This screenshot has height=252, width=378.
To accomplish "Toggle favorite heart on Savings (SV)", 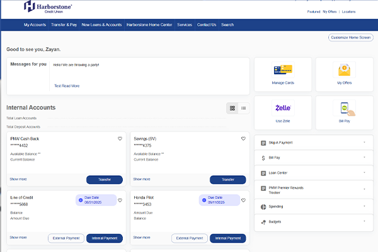I will pos(243,139).
